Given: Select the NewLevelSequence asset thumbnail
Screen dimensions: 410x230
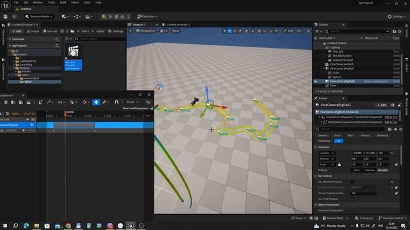Looking at the screenshot, I should (73, 57).
